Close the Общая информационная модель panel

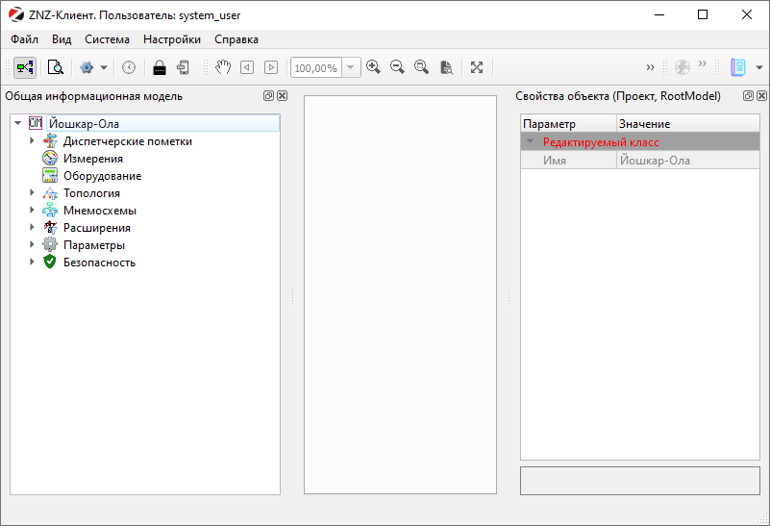coord(282,96)
